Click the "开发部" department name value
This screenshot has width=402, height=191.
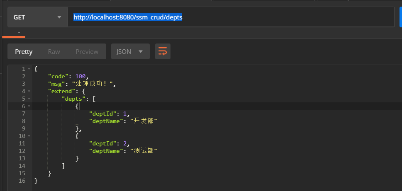point(144,121)
